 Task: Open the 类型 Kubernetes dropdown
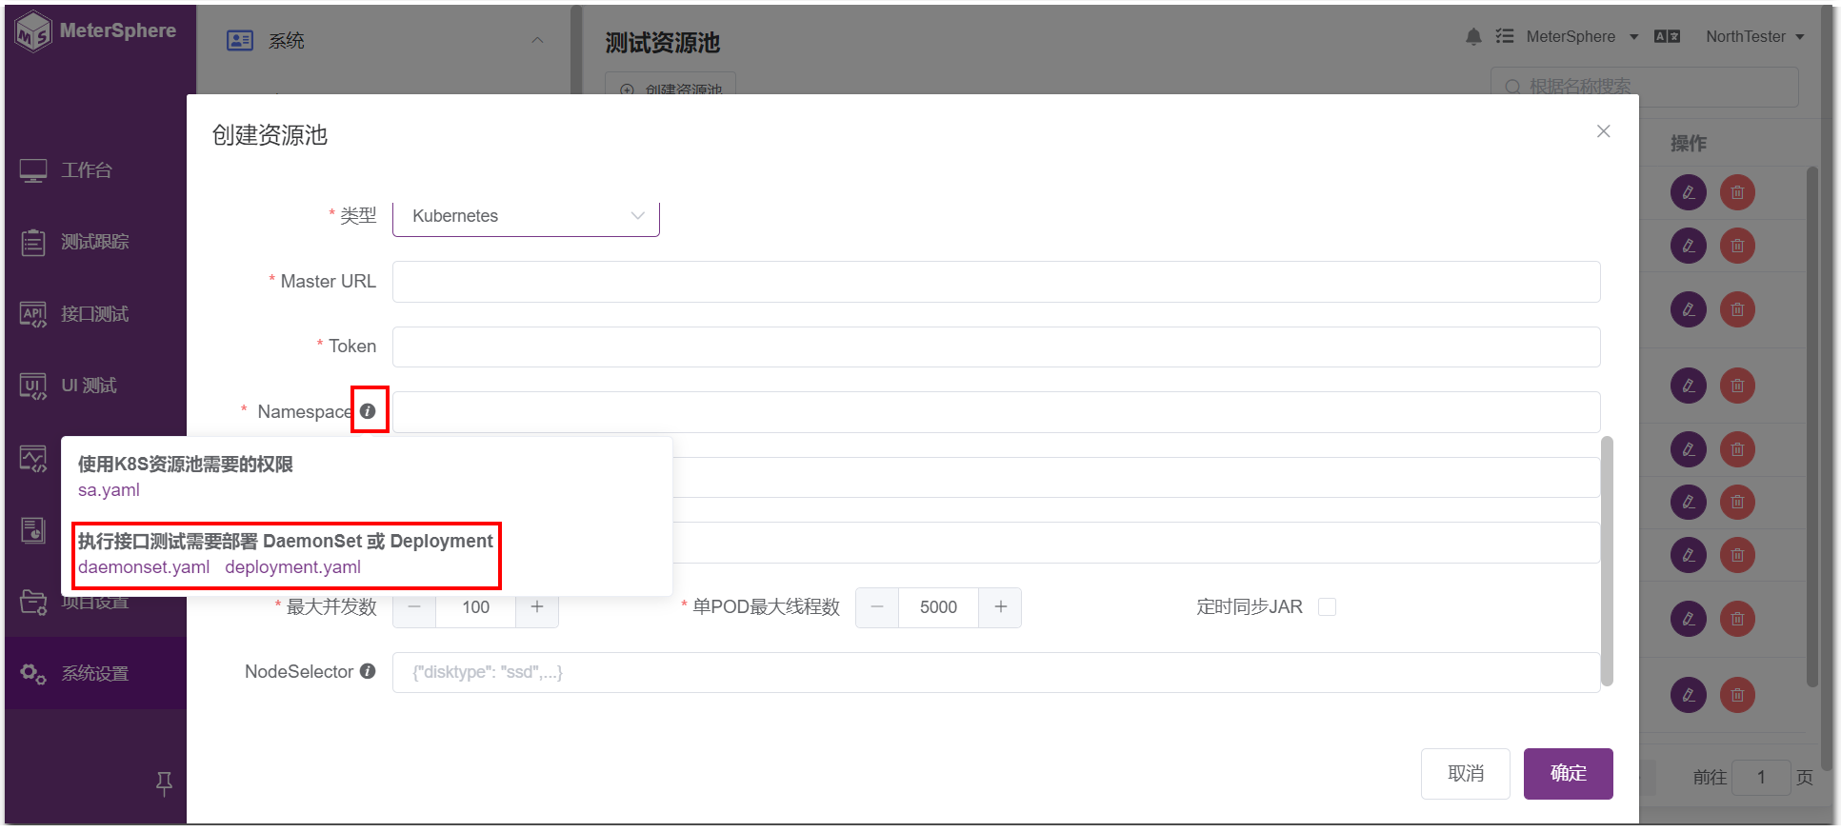click(x=526, y=216)
